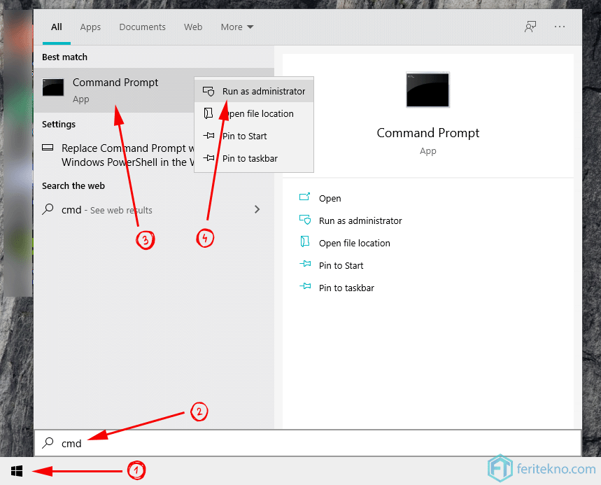The height and width of the screenshot is (485, 601).
Task: Click the file location icon in context menu
Action: pyautogui.click(x=208, y=113)
